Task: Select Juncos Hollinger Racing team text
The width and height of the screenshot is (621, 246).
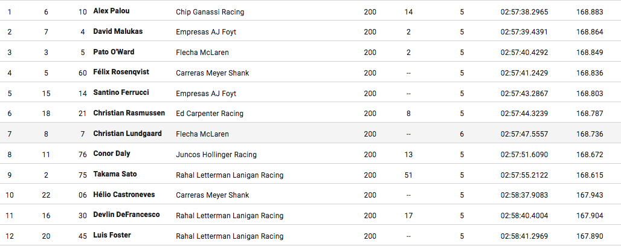Action: (x=216, y=155)
